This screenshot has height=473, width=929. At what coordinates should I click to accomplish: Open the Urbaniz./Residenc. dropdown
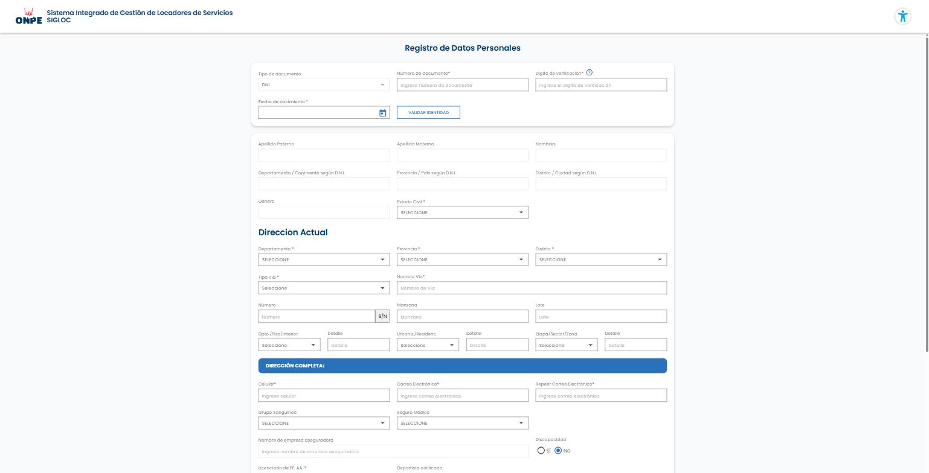428,345
